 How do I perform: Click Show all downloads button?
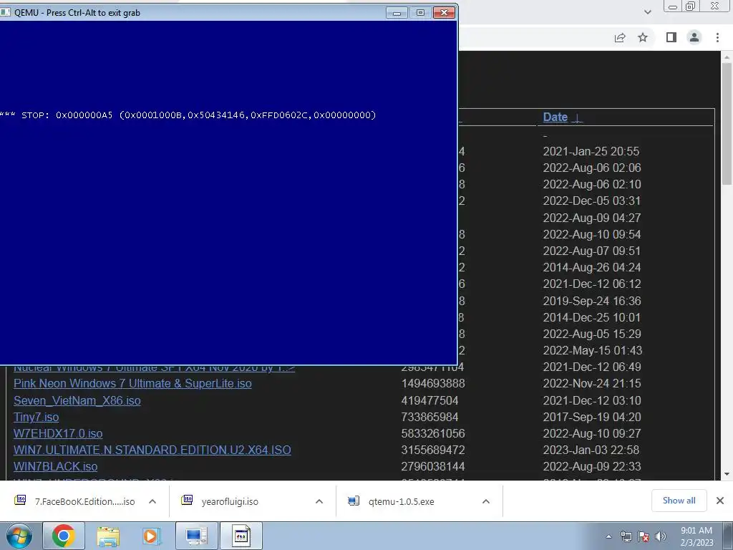(679, 501)
